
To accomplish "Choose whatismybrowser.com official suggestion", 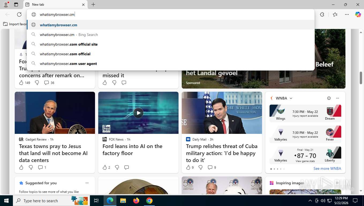I will 170,54.
